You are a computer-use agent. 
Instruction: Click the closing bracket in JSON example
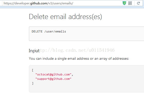click(x=33, y=83)
